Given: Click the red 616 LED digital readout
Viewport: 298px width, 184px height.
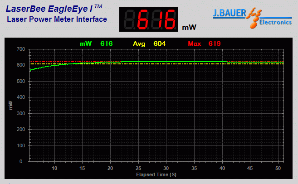Looking at the screenshot, I should [149, 19].
